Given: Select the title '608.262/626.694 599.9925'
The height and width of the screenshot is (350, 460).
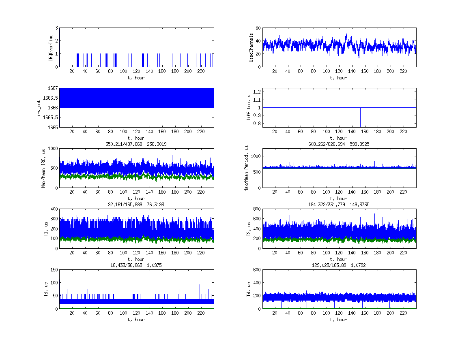Looking at the screenshot, I should pos(339,144).
